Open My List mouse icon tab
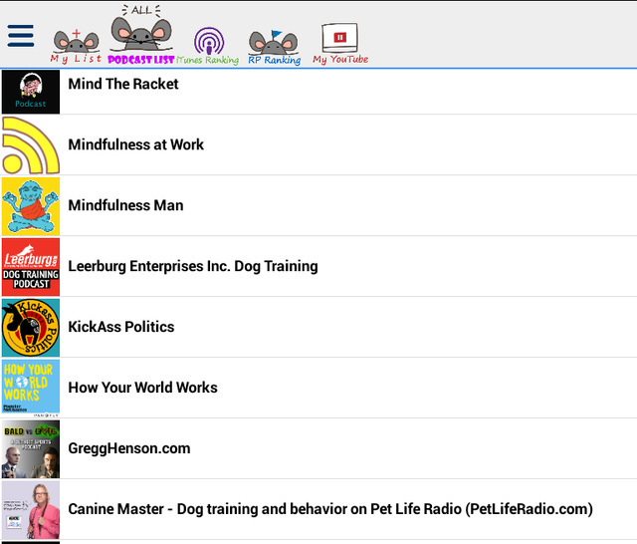The width and height of the screenshot is (637, 544). click(76, 46)
